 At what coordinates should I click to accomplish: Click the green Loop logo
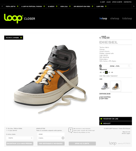(14, 18)
